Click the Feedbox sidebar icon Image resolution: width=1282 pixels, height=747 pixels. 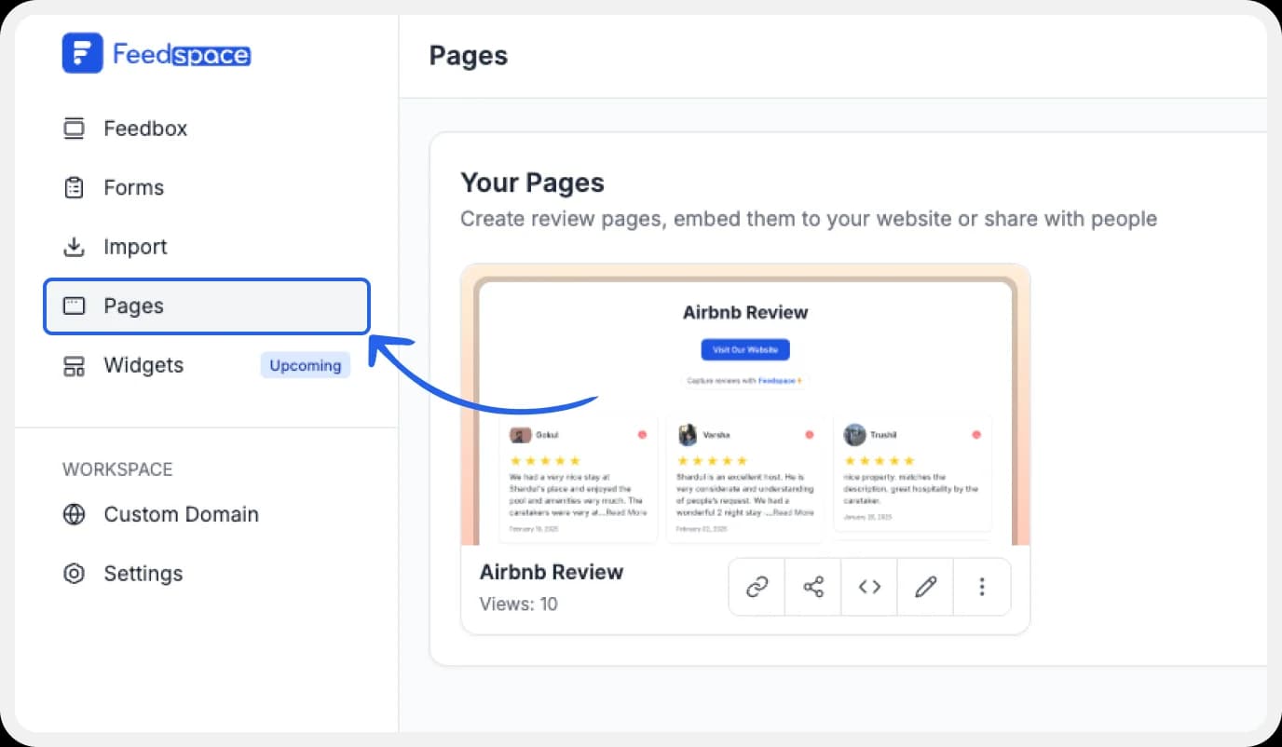[74, 129]
